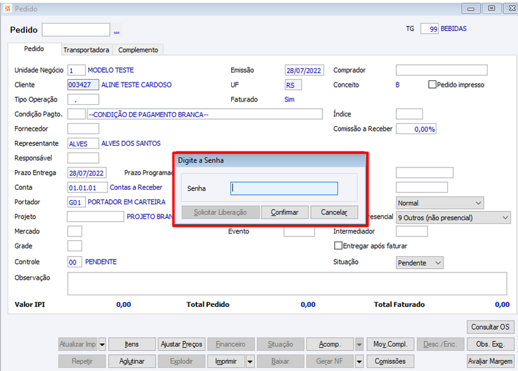Click the Avaliar Margem button
The width and height of the screenshot is (518, 371).
[490, 361]
